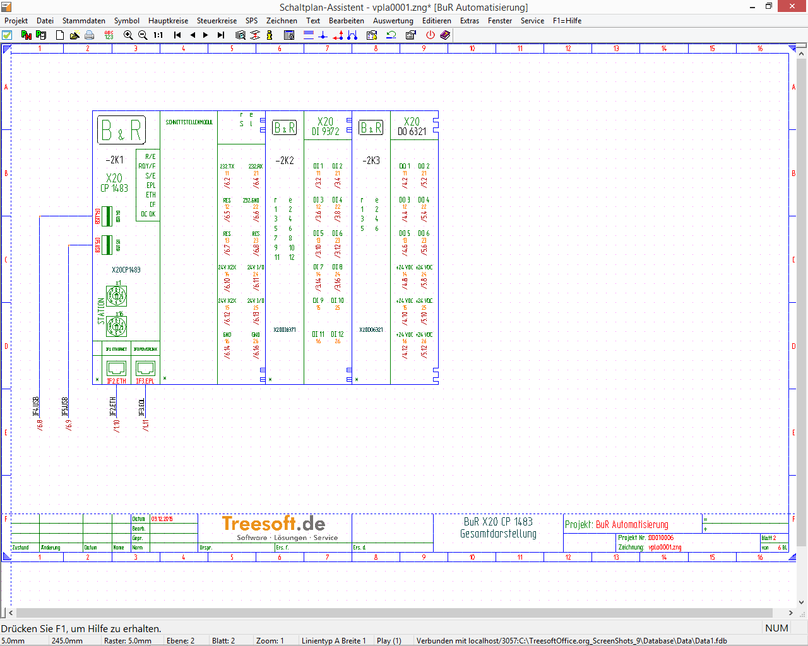The height and width of the screenshot is (646, 808).
Task: Click the purple help book icon
Action: (x=445, y=35)
